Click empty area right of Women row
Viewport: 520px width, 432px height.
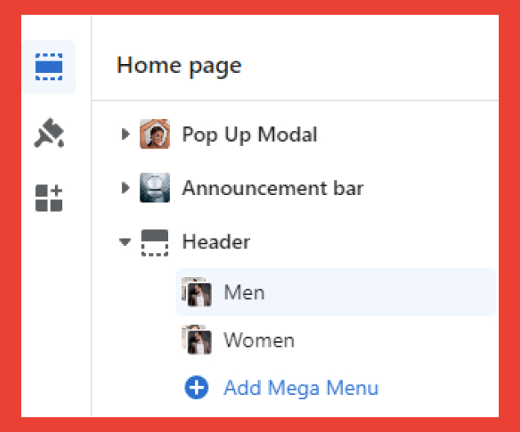click(395, 340)
